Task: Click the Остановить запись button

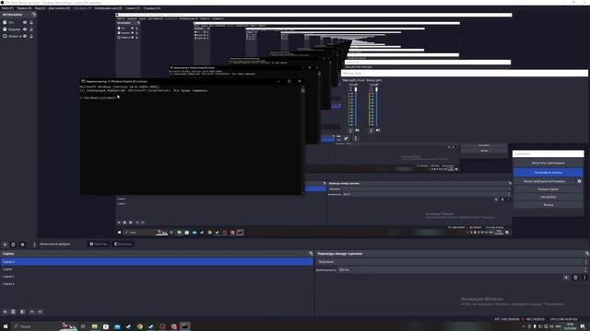Action: pos(548,172)
